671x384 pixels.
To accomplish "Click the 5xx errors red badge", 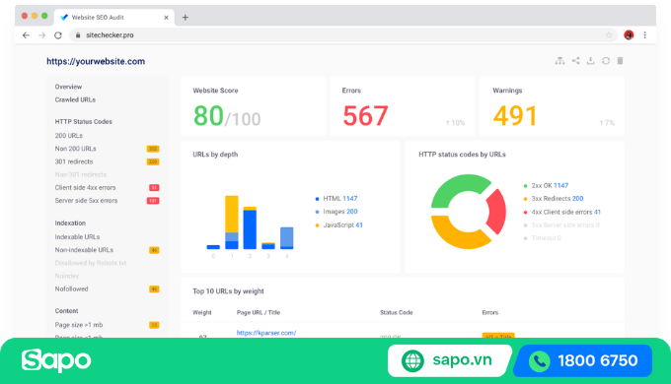I will [x=153, y=200].
